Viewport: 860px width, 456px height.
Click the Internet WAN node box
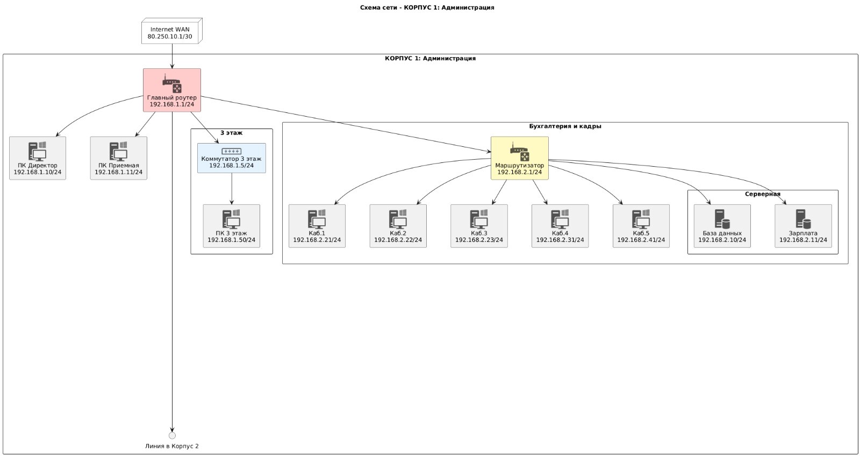click(x=170, y=33)
